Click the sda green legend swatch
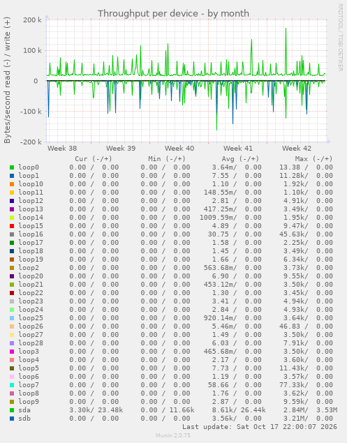 (12, 410)
